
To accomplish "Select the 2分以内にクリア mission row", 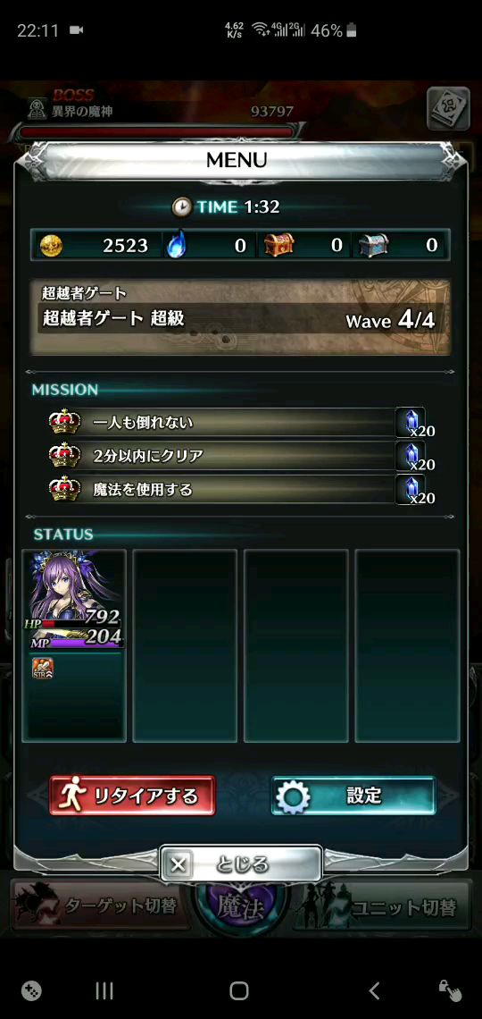I will [x=241, y=456].
